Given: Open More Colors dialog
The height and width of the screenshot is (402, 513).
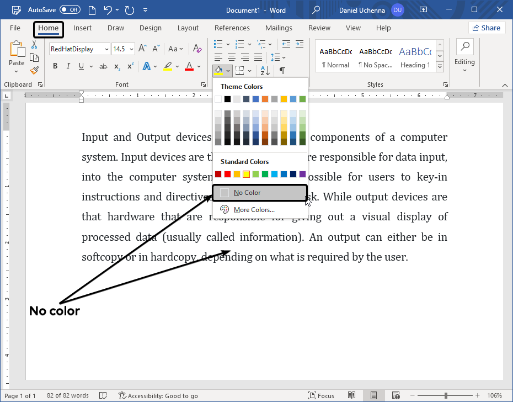Looking at the screenshot, I should 254,210.
